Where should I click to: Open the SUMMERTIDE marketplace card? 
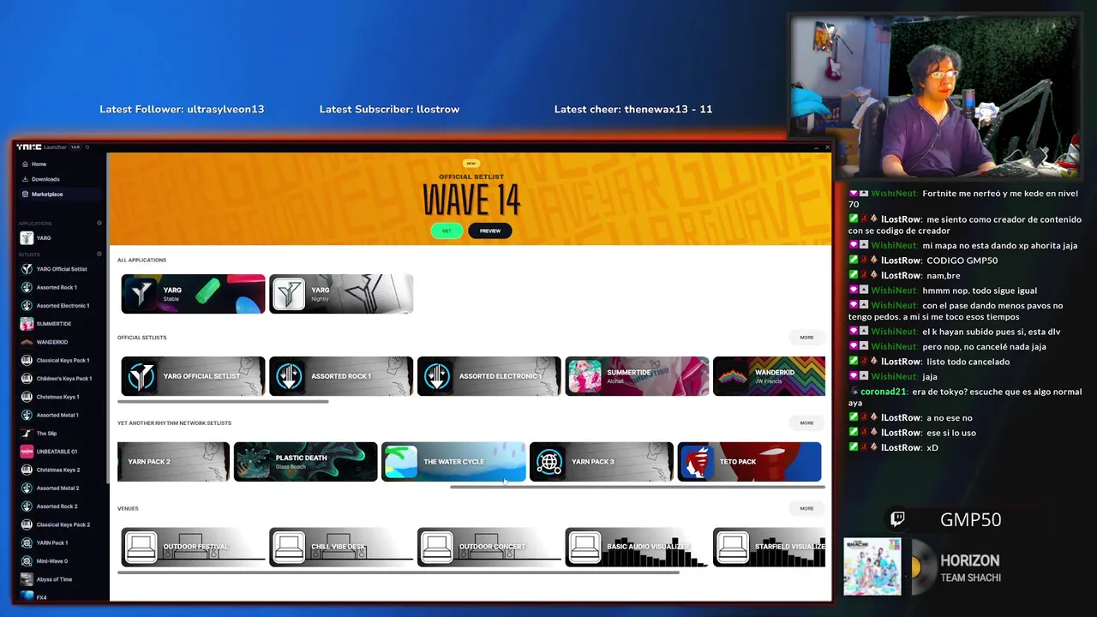point(637,376)
